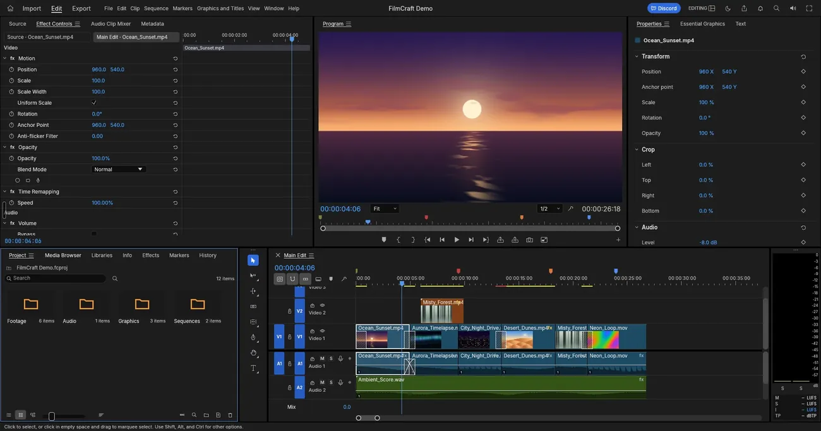Mute Audio 1 track
This screenshot has height=431, width=821.
click(322, 358)
